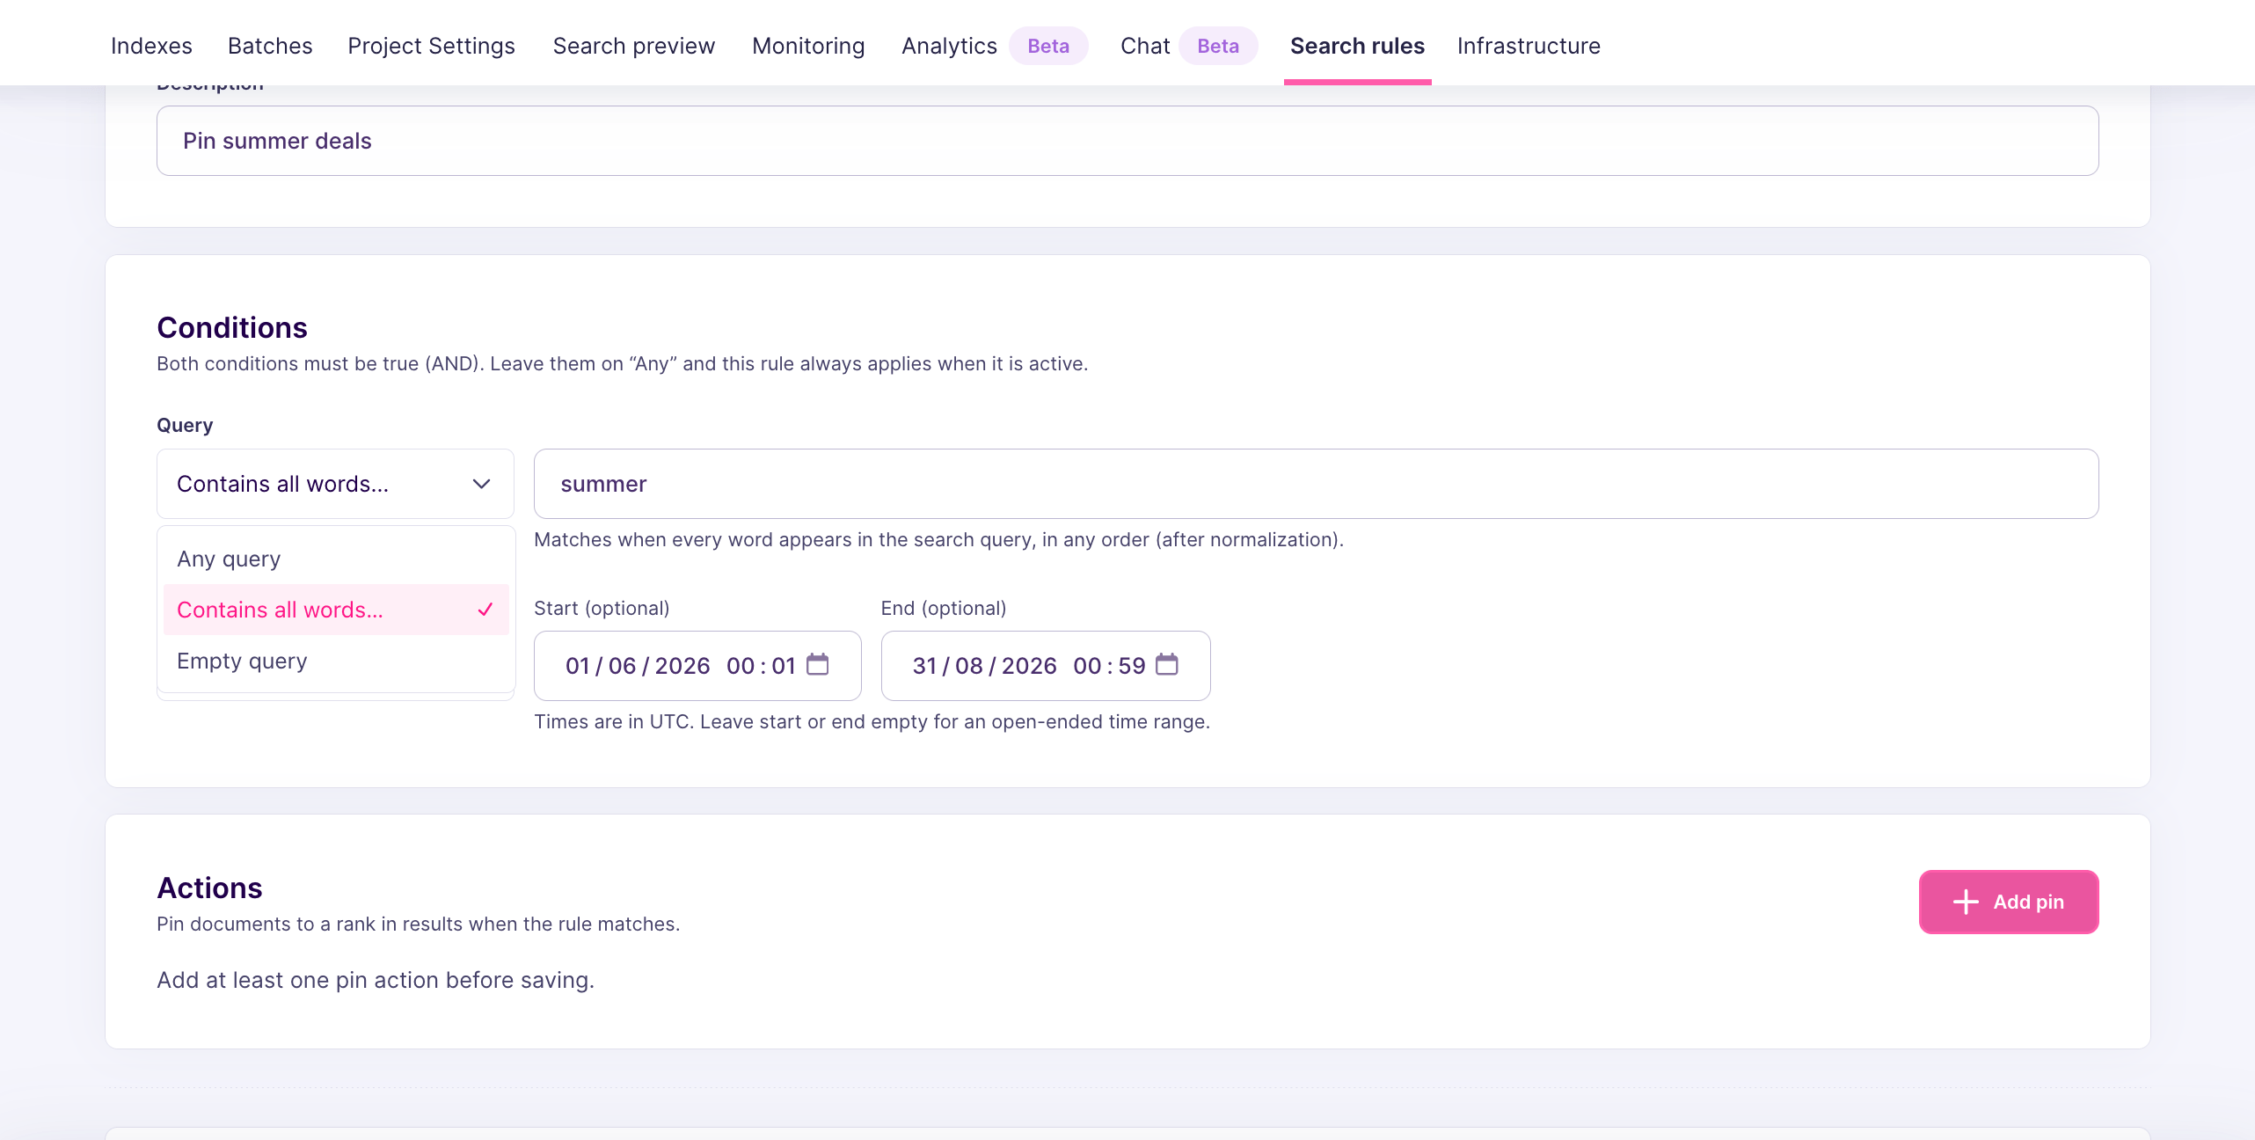This screenshot has width=2255, height=1140.
Task: Click the Conditions heading
Action: (232, 327)
